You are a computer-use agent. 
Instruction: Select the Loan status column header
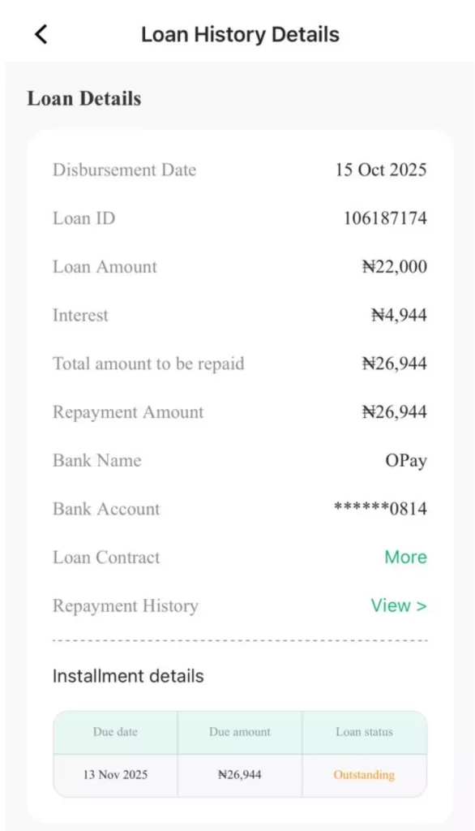[363, 731]
